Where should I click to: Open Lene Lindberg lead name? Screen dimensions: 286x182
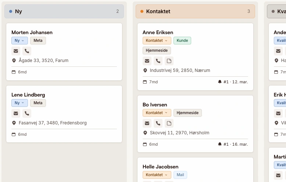pos(28,95)
